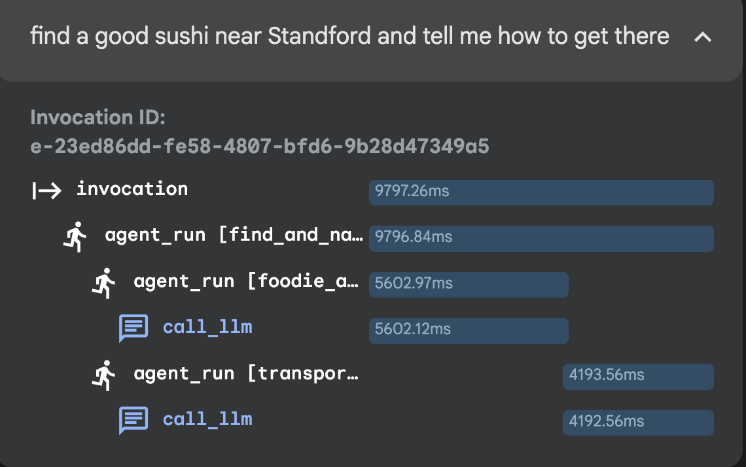Click the runner icon next to foodie agent_run
The image size is (746, 467).
104,283
